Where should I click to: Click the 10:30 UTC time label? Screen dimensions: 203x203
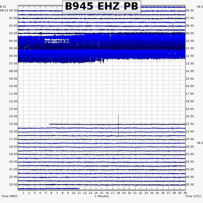click(x=190, y=41)
